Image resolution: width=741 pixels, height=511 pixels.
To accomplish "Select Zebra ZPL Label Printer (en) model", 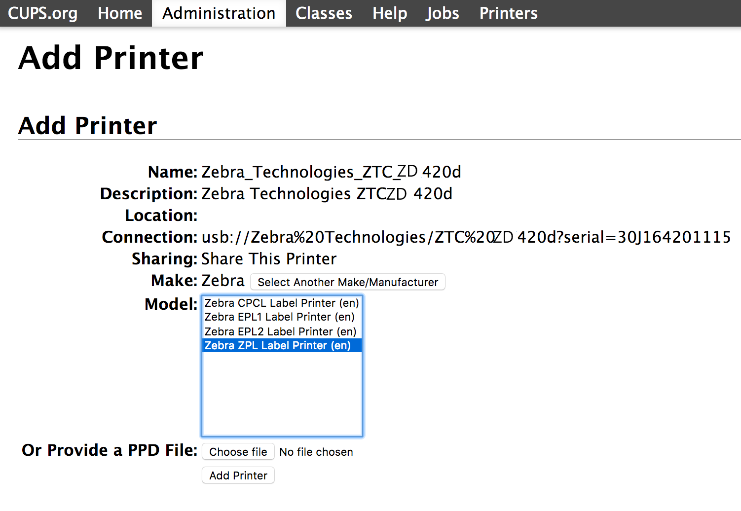I will (282, 345).
